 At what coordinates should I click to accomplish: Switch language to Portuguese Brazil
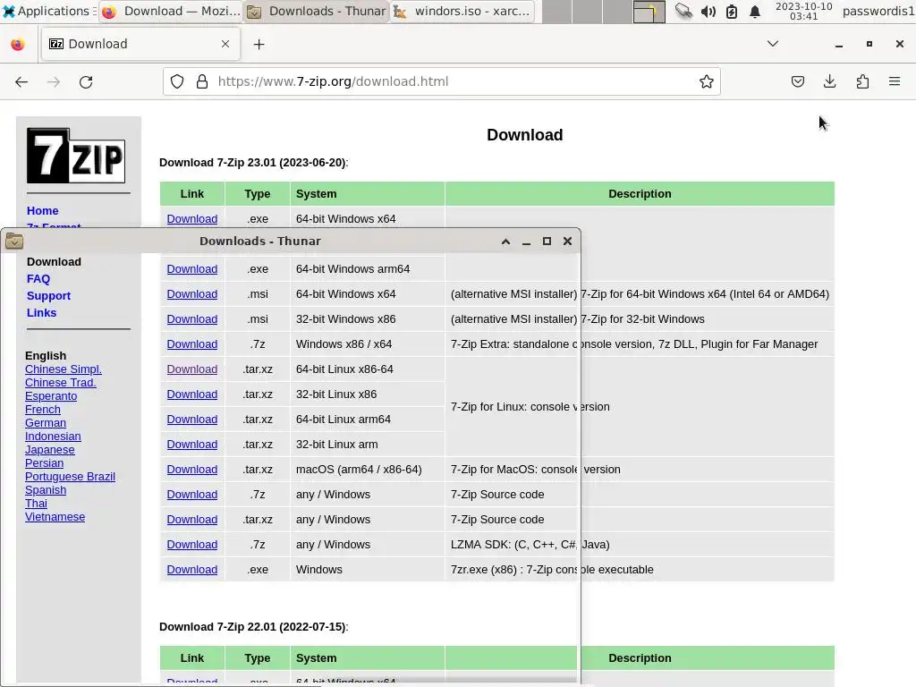point(70,477)
